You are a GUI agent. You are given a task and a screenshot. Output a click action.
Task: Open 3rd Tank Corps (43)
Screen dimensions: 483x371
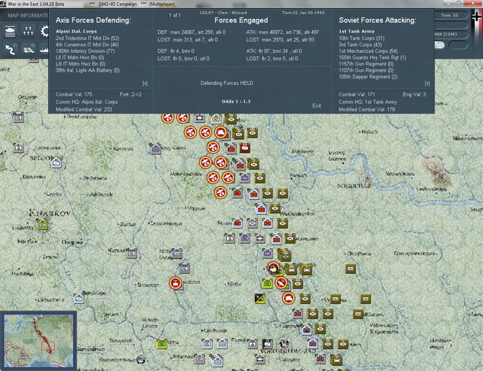click(360, 45)
